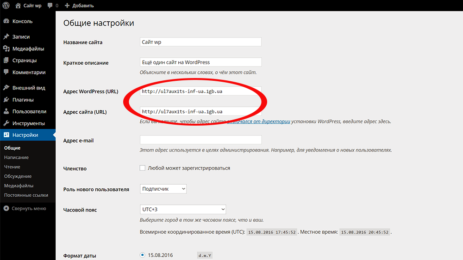Click the Пользователи user icon

click(x=6, y=111)
